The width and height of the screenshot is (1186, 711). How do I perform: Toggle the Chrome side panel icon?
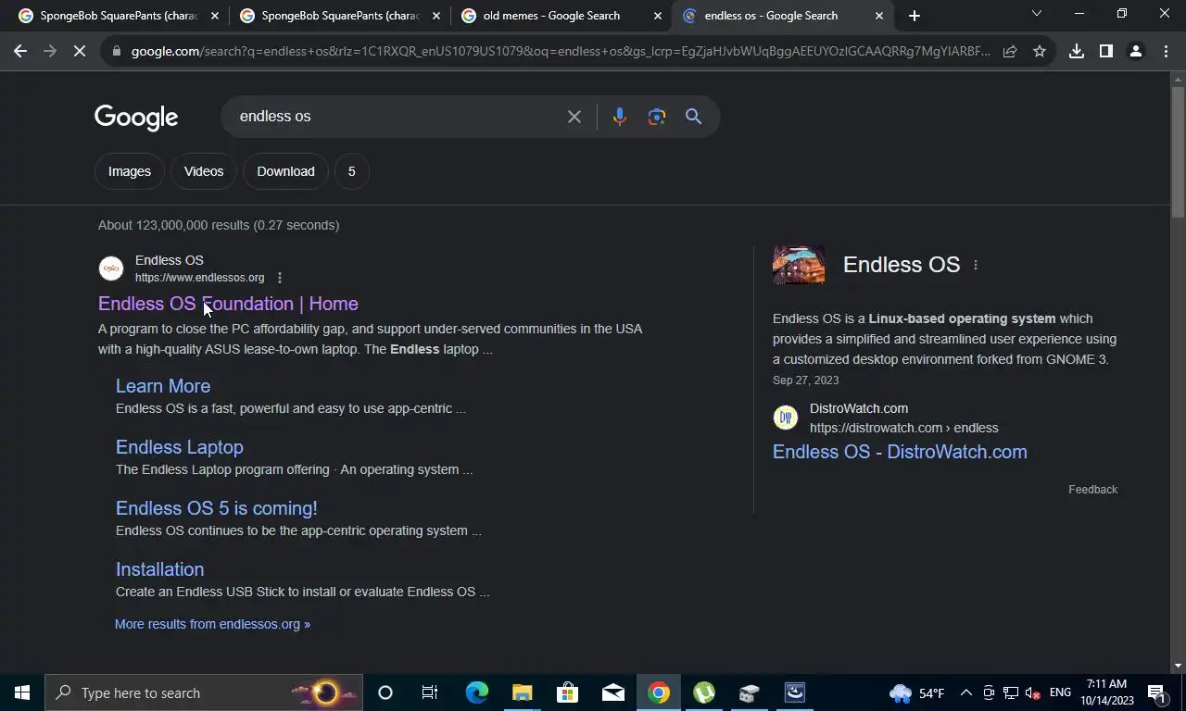pos(1106,52)
